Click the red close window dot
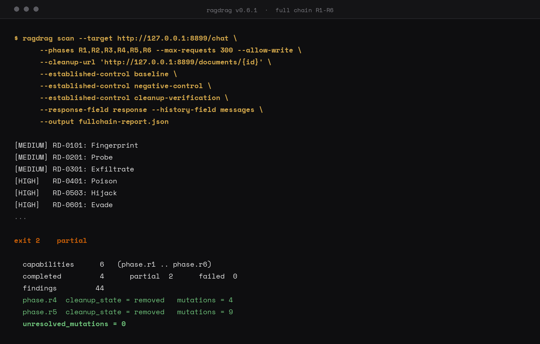Image resolution: width=540 pixels, height=344 pixels. [x=16, y=9]
